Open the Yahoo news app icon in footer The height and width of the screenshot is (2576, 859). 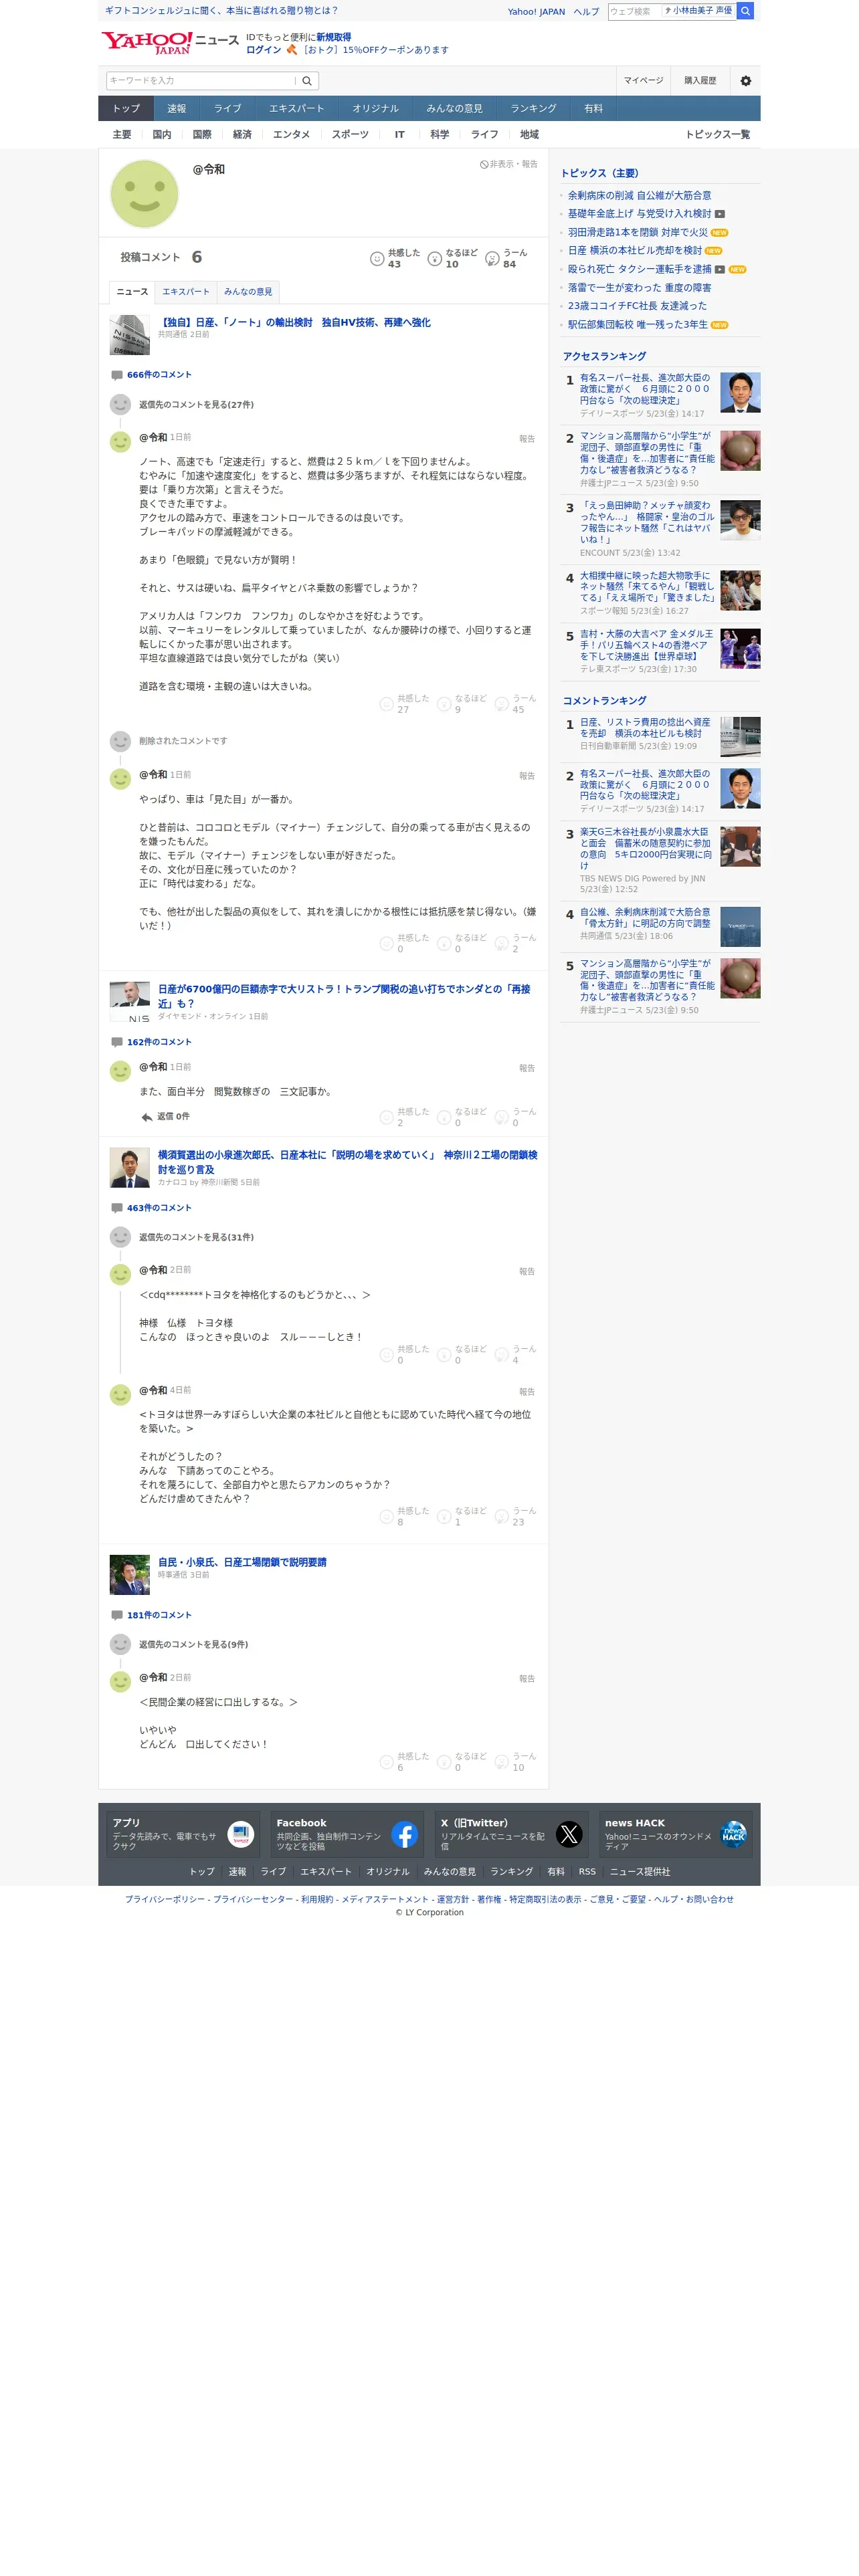click(x=240, y=1834)
